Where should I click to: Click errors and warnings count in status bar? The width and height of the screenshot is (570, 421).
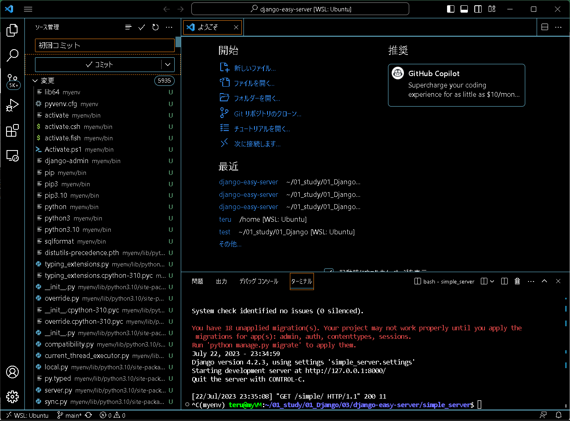[x=113, y=415]
